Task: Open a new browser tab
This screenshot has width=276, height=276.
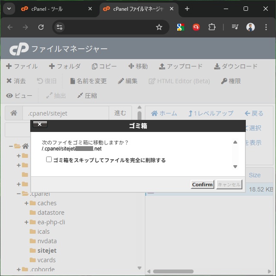Action: coord(187,9)
